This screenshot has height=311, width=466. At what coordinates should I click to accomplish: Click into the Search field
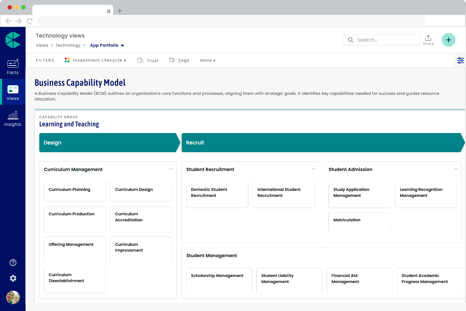pos(385,40)
